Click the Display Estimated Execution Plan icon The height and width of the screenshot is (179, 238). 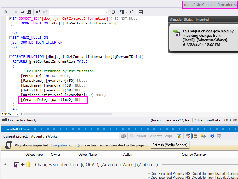[29, 12]
